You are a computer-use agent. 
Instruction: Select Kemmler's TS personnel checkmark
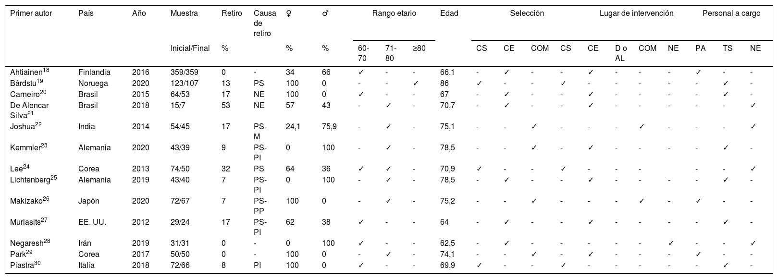pos(726,147)
